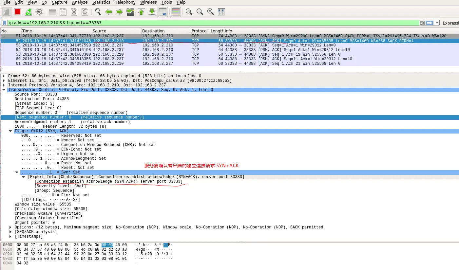Open display filter bookmarks
This screenshot has height=270, width=459.
click(x=5, y=23)
